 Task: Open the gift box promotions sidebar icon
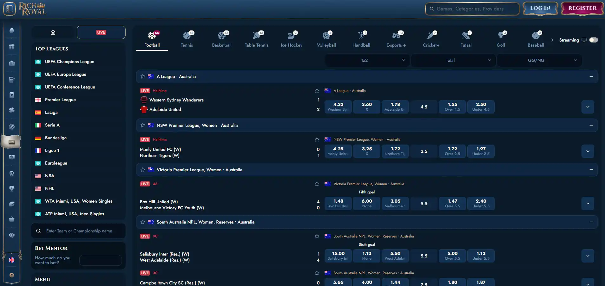[12, 47]
